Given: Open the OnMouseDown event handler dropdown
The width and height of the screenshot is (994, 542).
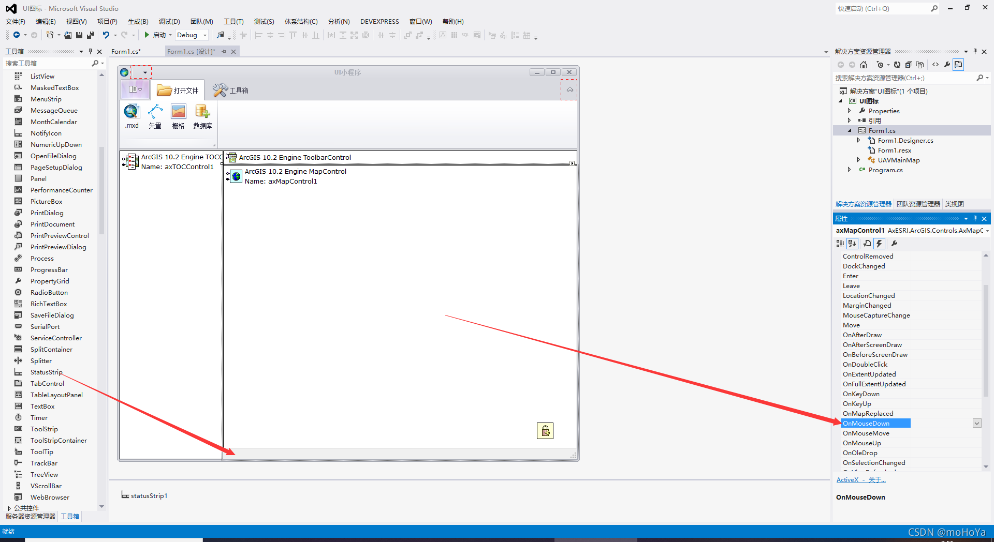Looking at the screenshot, I should pos(977,423).
